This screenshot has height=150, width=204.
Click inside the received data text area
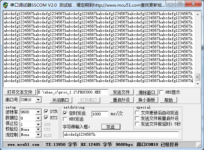click(x=99, y=49)
